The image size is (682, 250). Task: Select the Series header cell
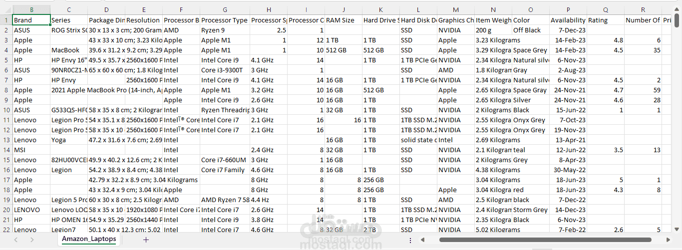point(69,20)
